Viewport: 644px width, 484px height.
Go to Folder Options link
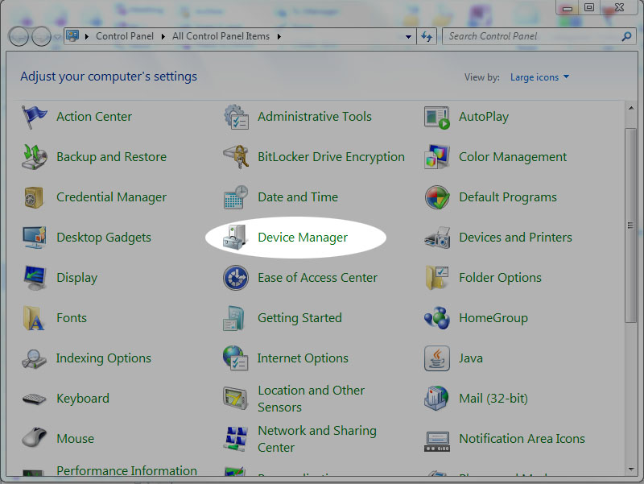click(500, 278)
